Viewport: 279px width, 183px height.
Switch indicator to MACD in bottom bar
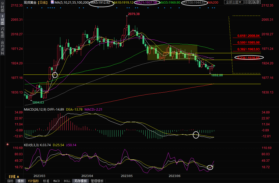tap(56, 181)
